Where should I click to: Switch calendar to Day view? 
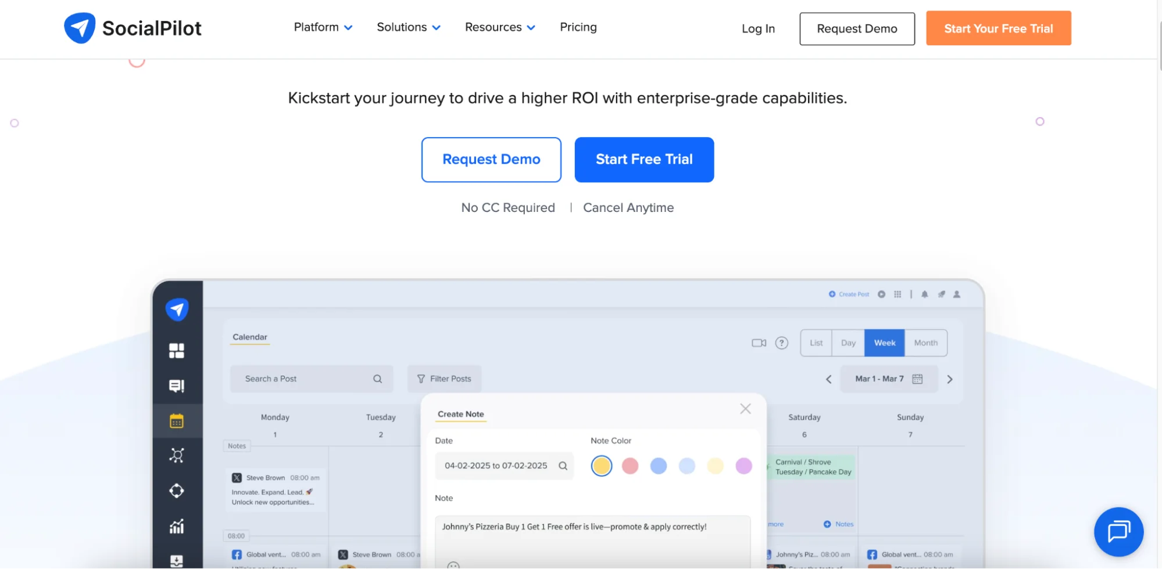click(x=848, y=343)
